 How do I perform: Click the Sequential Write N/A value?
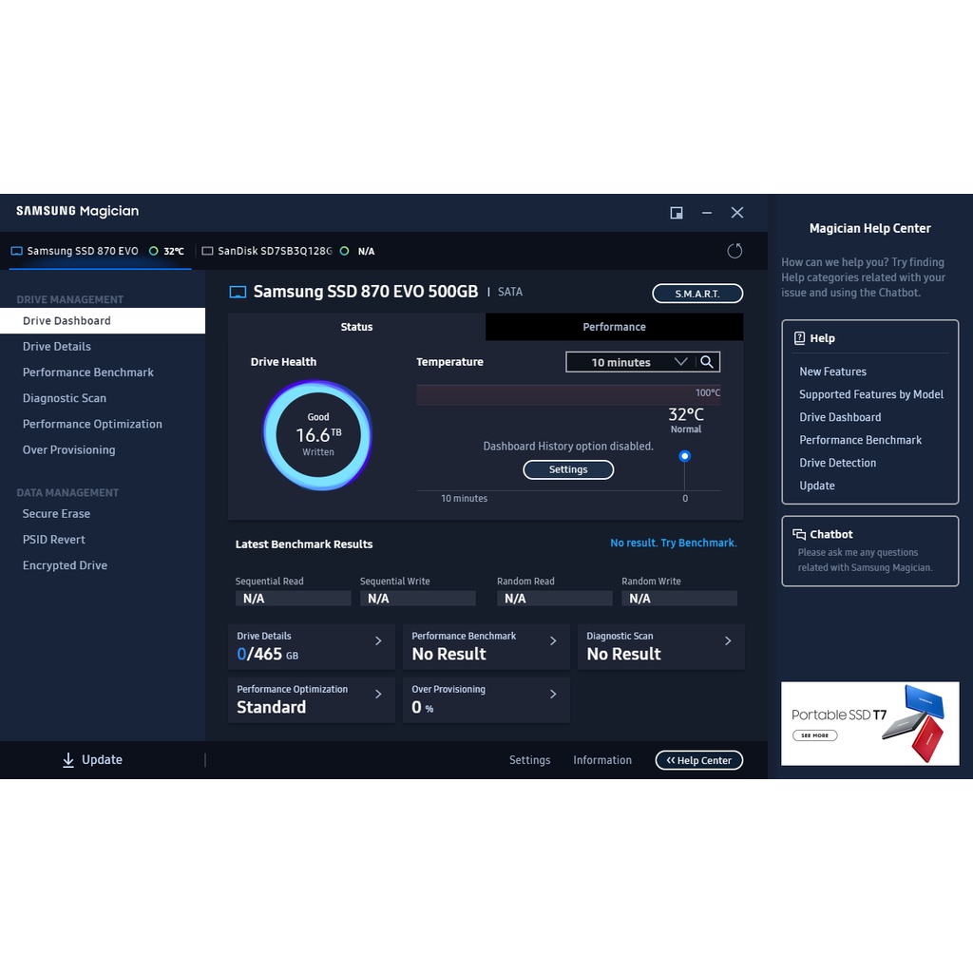point(418,599)
